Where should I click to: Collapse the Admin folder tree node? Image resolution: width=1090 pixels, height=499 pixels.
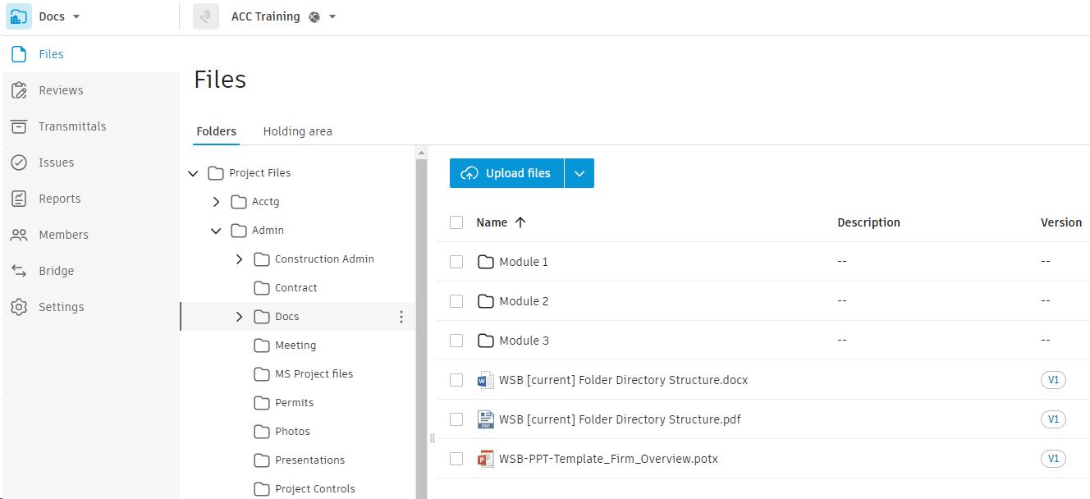[216, 231]
